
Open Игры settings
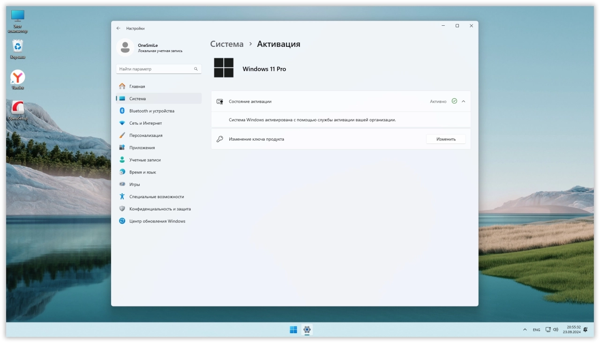[158, 184]
